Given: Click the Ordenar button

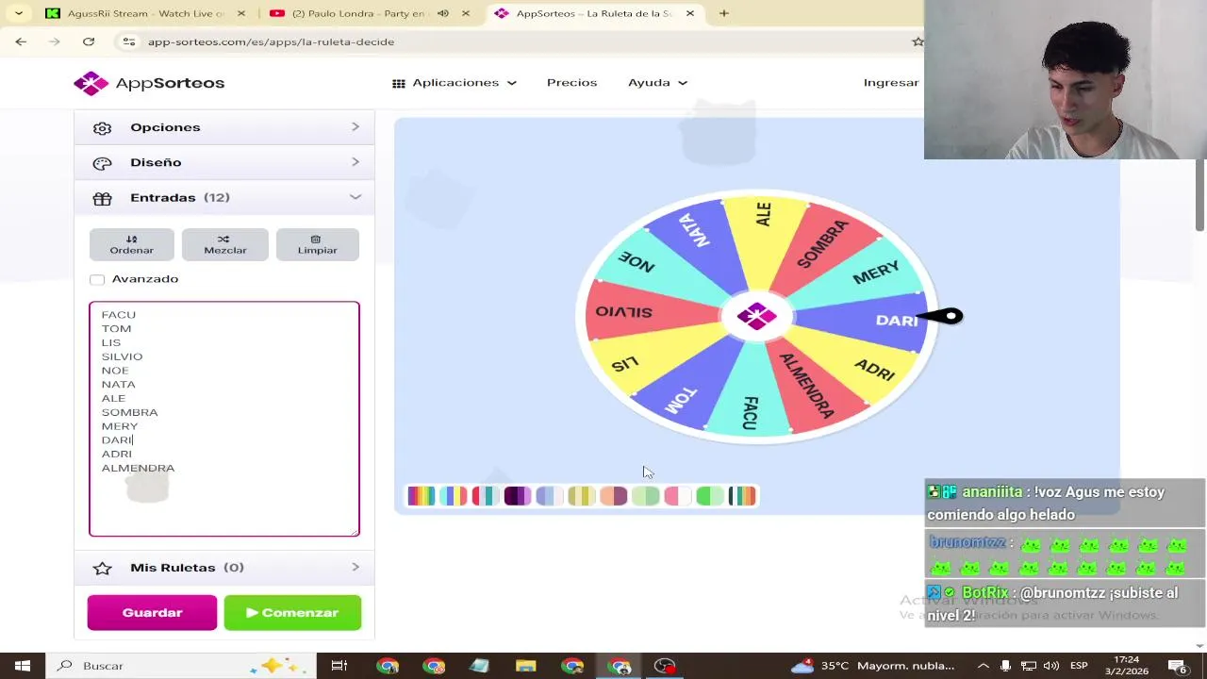Looking at the screenshot, I should click(x=131, y=244).
